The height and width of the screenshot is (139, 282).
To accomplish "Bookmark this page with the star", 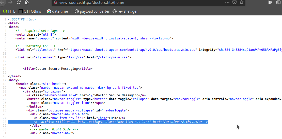I will click(x=241, y=3).
